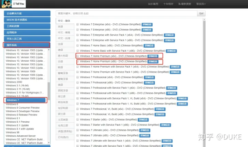
Task: Open the 十年相伴 link
Action: point(168,4)
